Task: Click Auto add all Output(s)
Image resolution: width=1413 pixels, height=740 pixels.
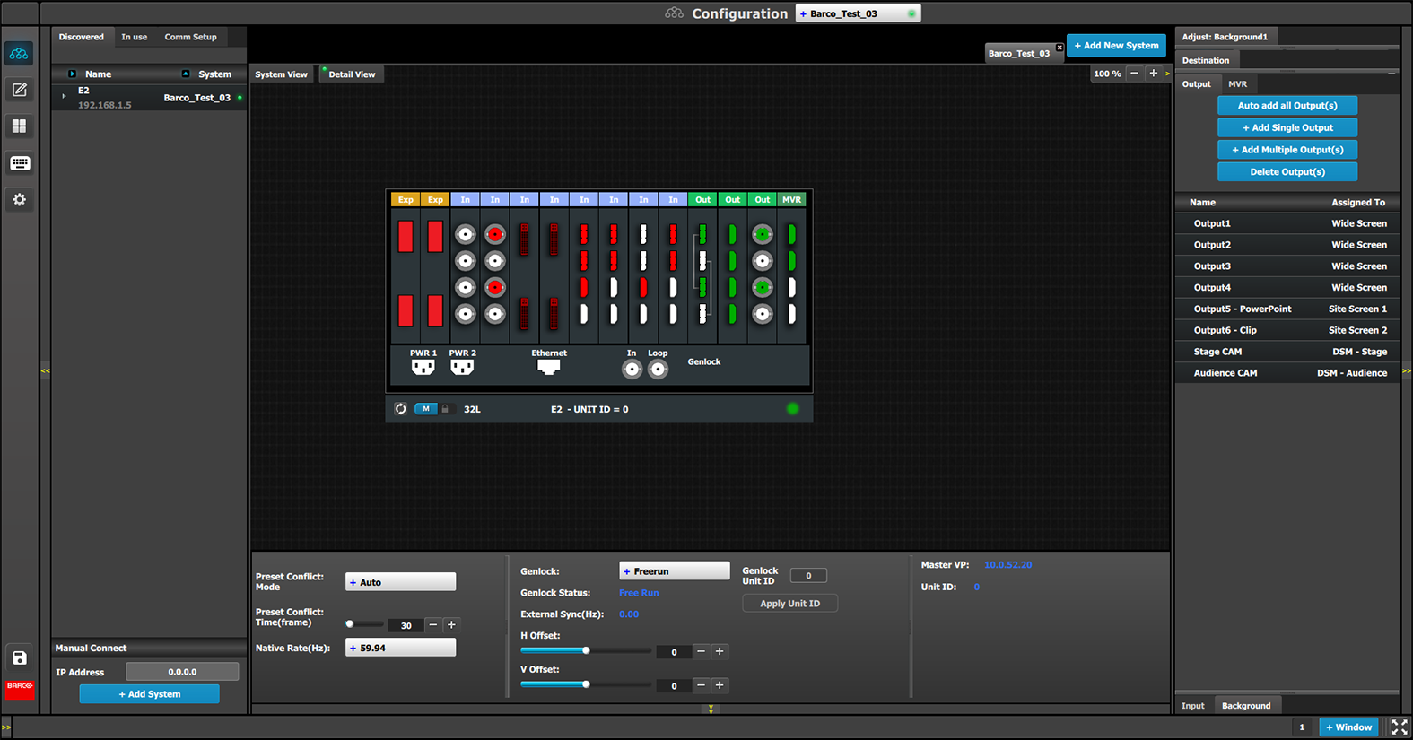Action: (1287, 106)
